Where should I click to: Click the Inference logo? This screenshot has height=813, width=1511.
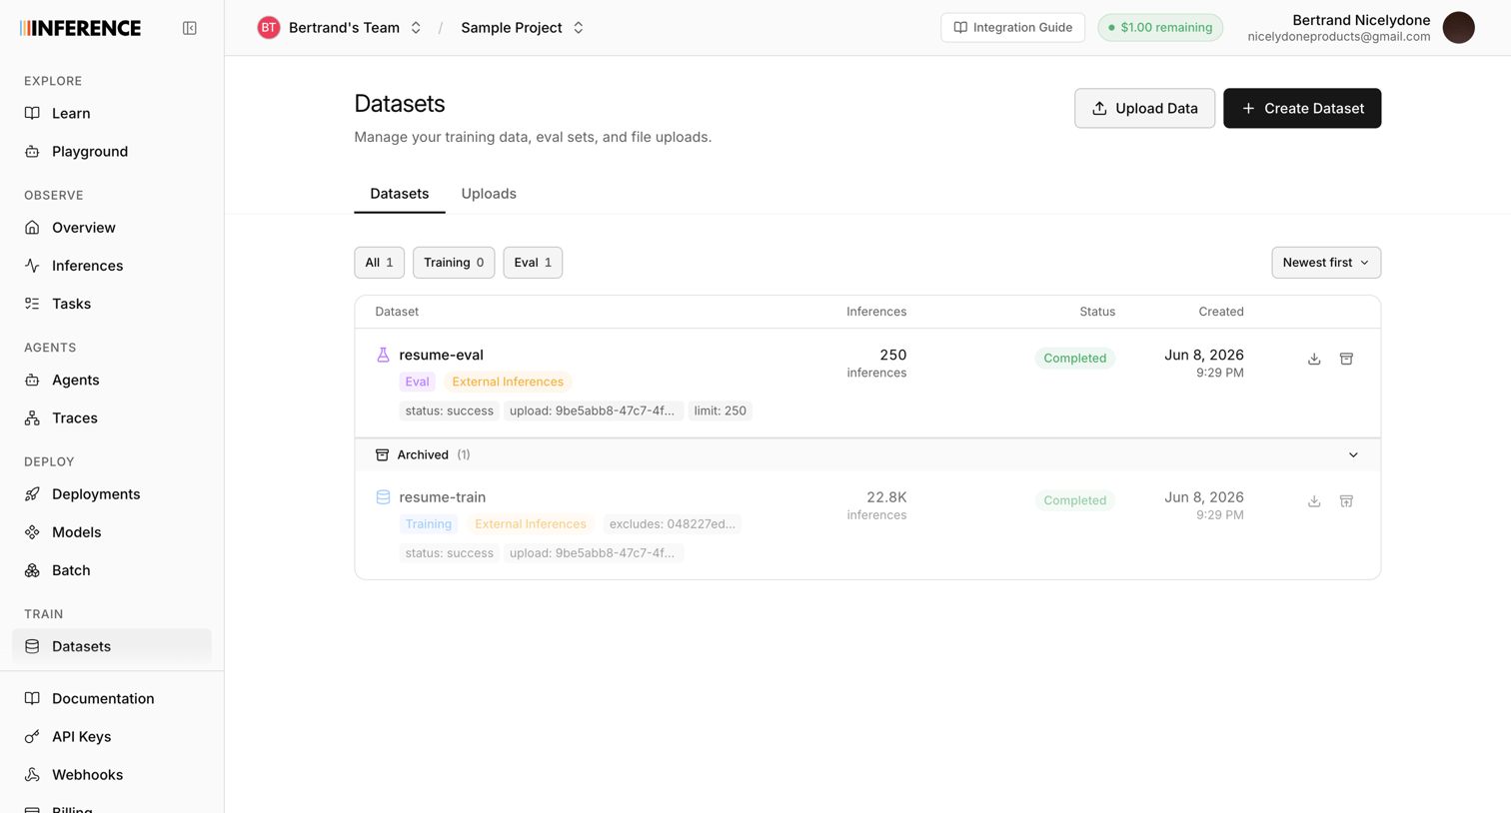[80, 28]
